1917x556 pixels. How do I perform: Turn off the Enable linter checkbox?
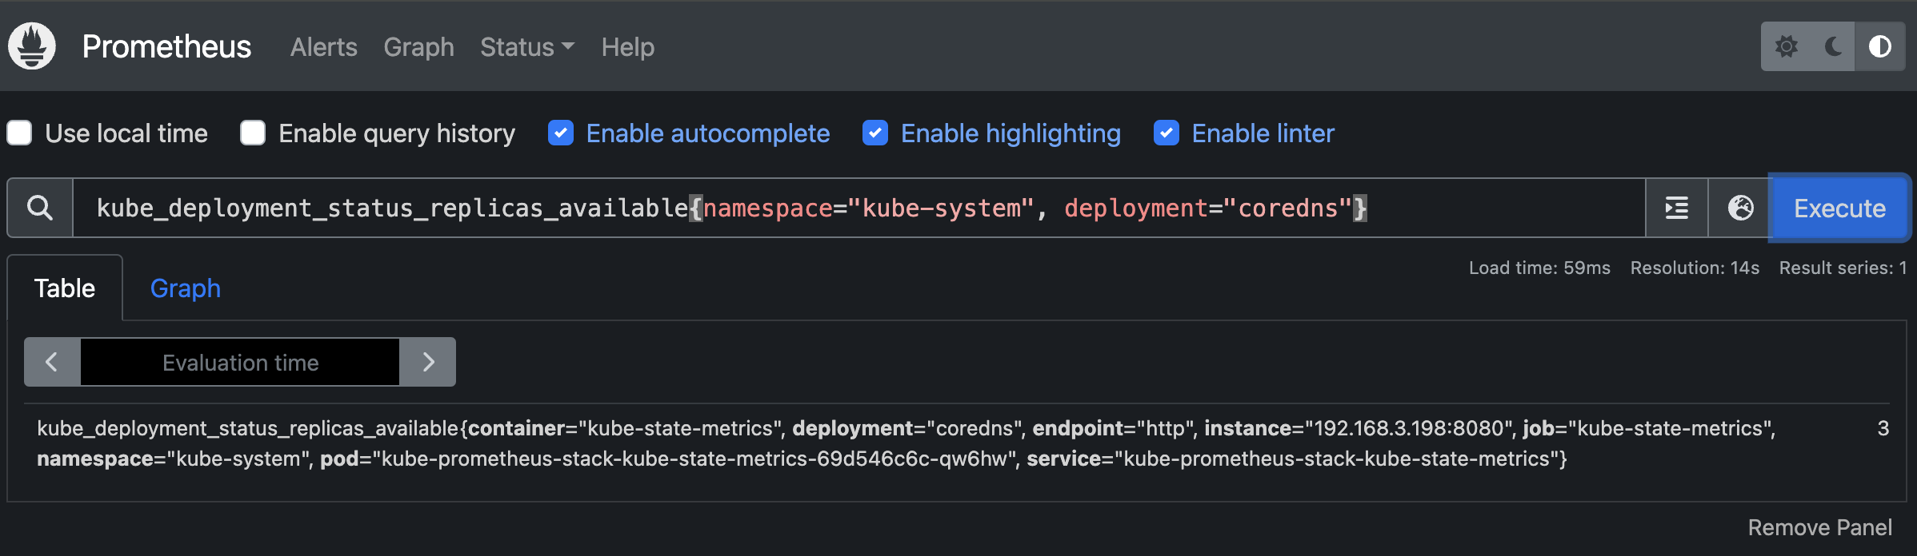[1167, 133]
